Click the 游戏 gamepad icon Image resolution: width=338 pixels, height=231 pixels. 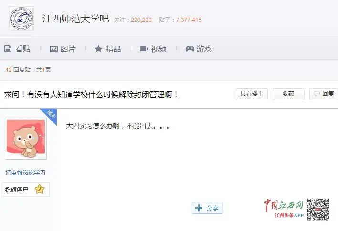[x=190, y=49]
